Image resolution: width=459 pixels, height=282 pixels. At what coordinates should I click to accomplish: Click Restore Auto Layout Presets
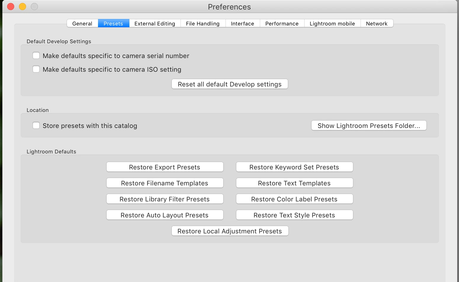tap(165, 215)
